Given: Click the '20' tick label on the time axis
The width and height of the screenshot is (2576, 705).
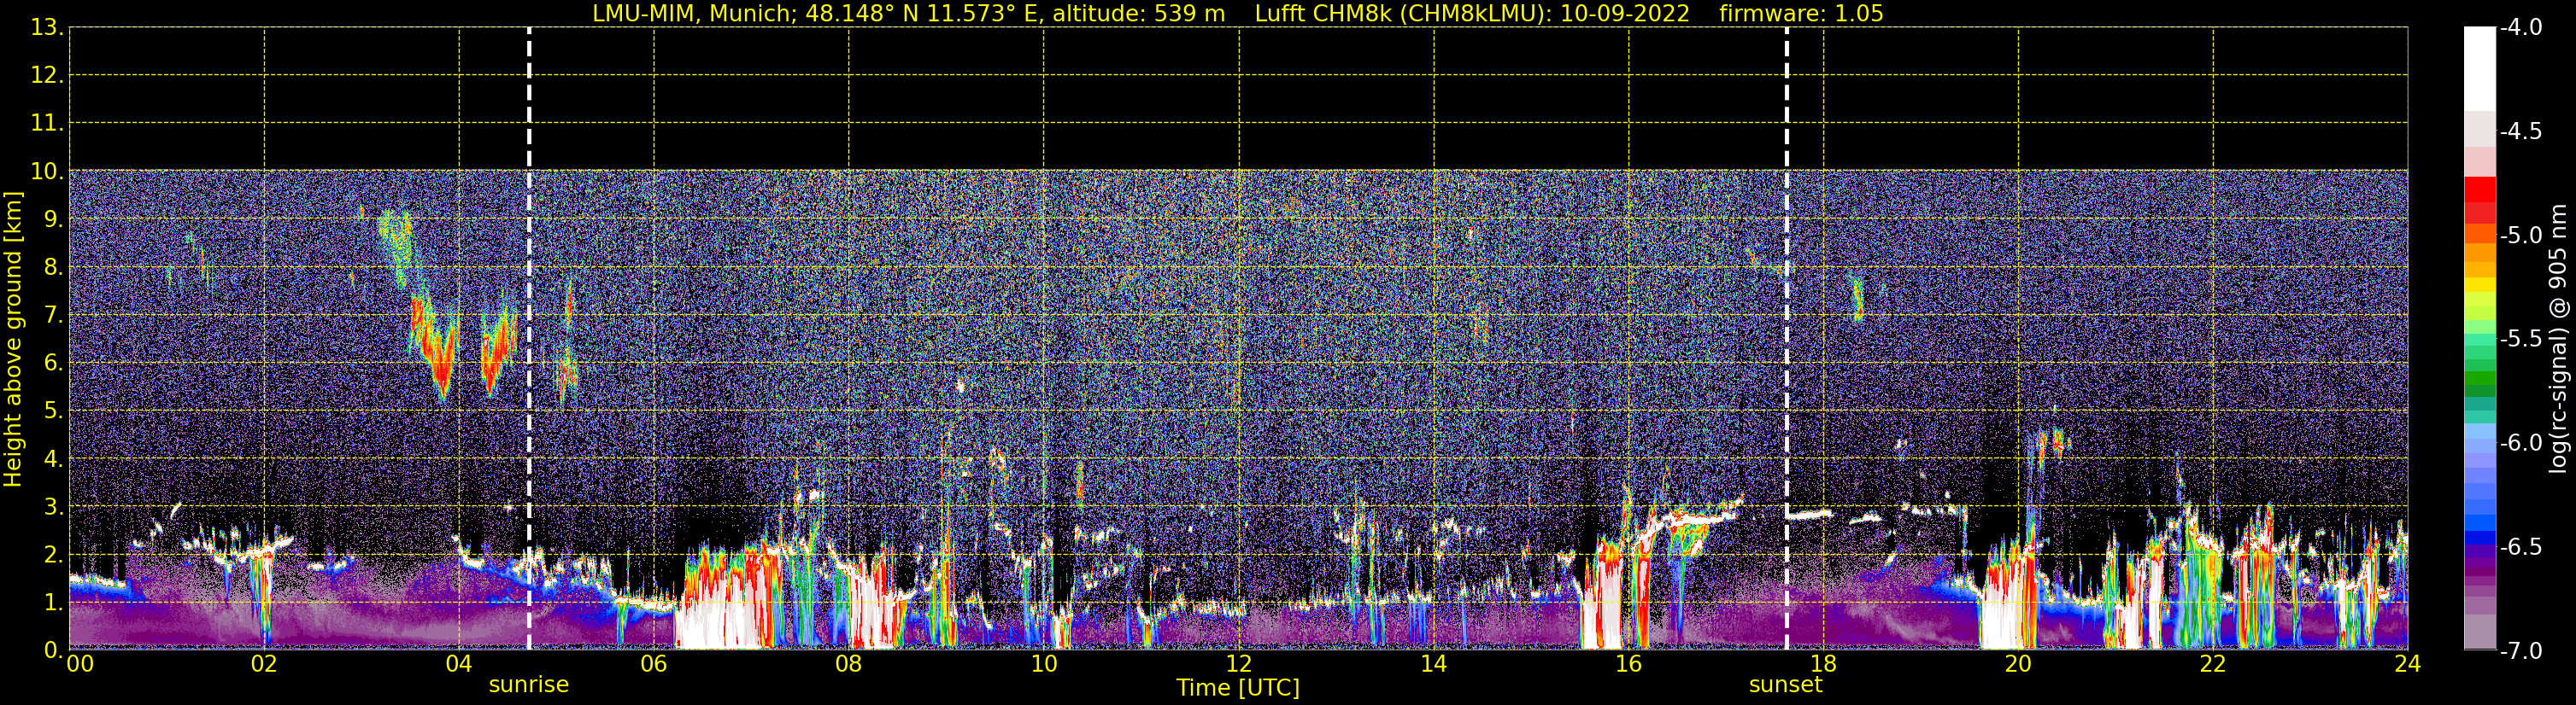Looking at the screenshot, I should coord(2018,664).
